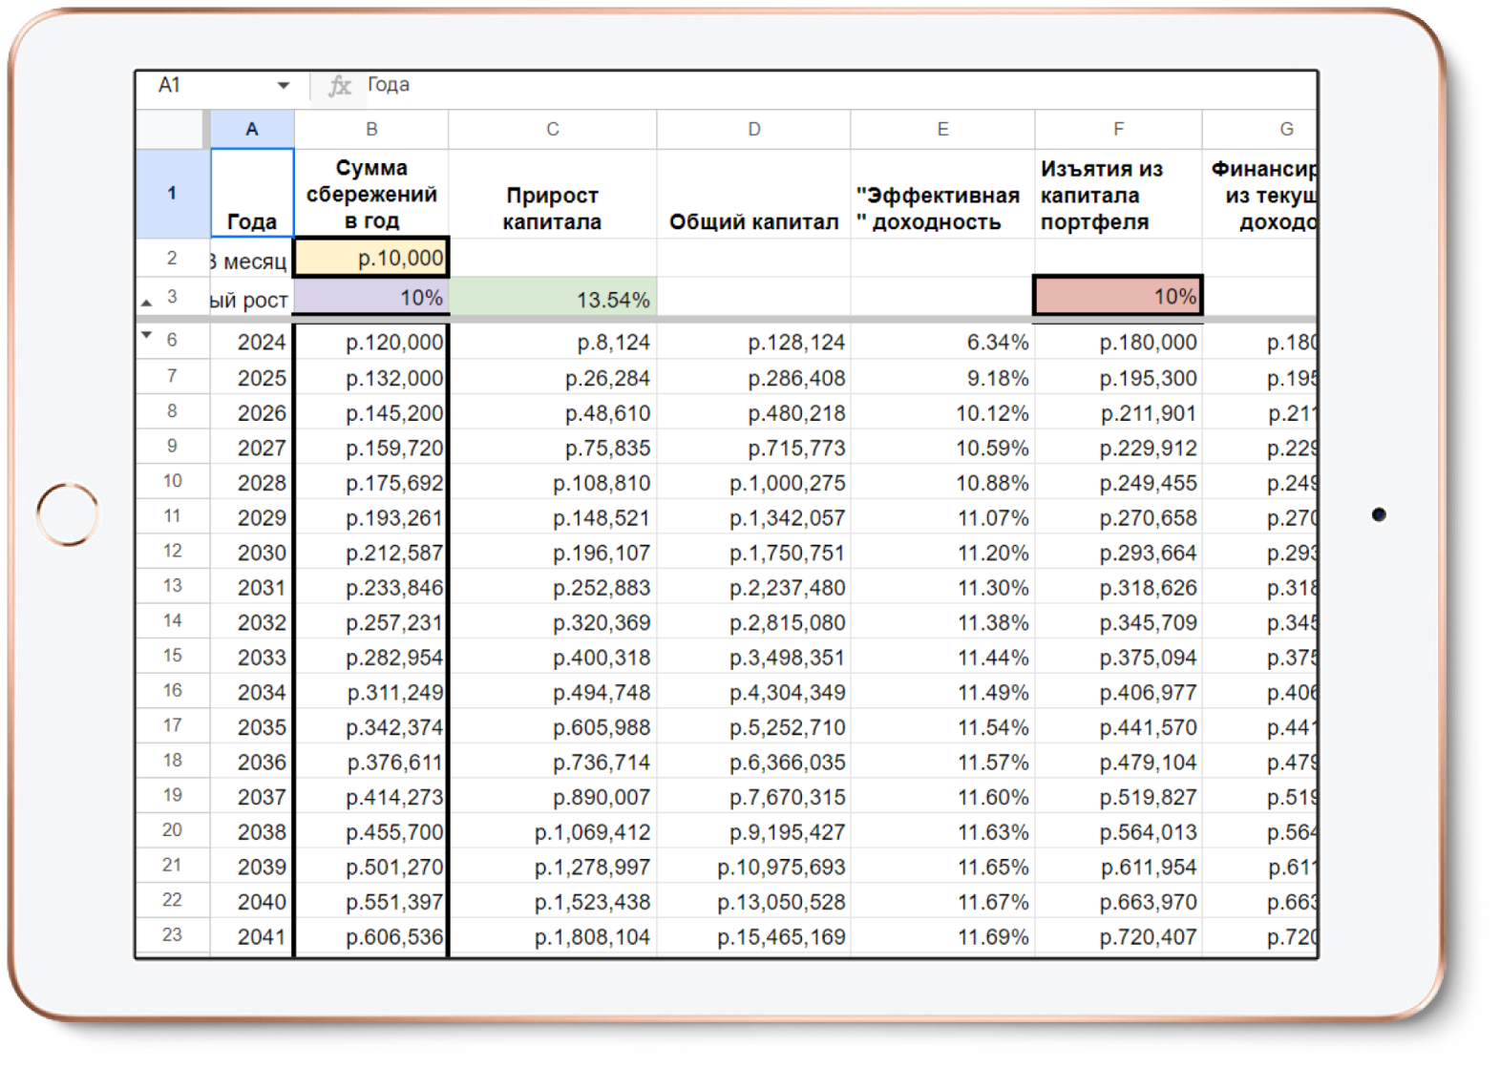Image resolution: width=1500 pixels, height=1067 pixels.
Task: Select column A header
Action: [252, 129]
